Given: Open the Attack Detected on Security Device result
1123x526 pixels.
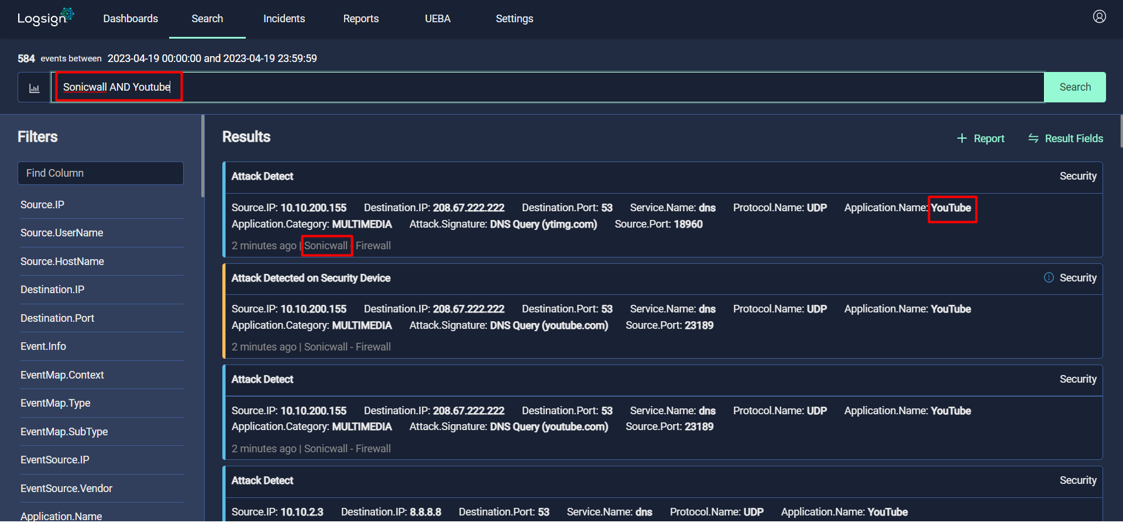Looking at the screenshot, I should pos(311,278).
